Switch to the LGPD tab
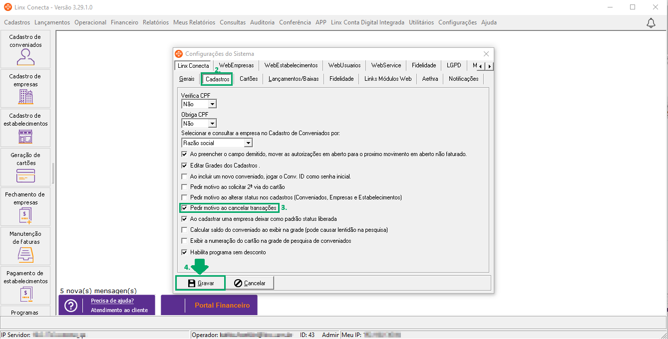 pyautogui.click(x=454, y=65)
